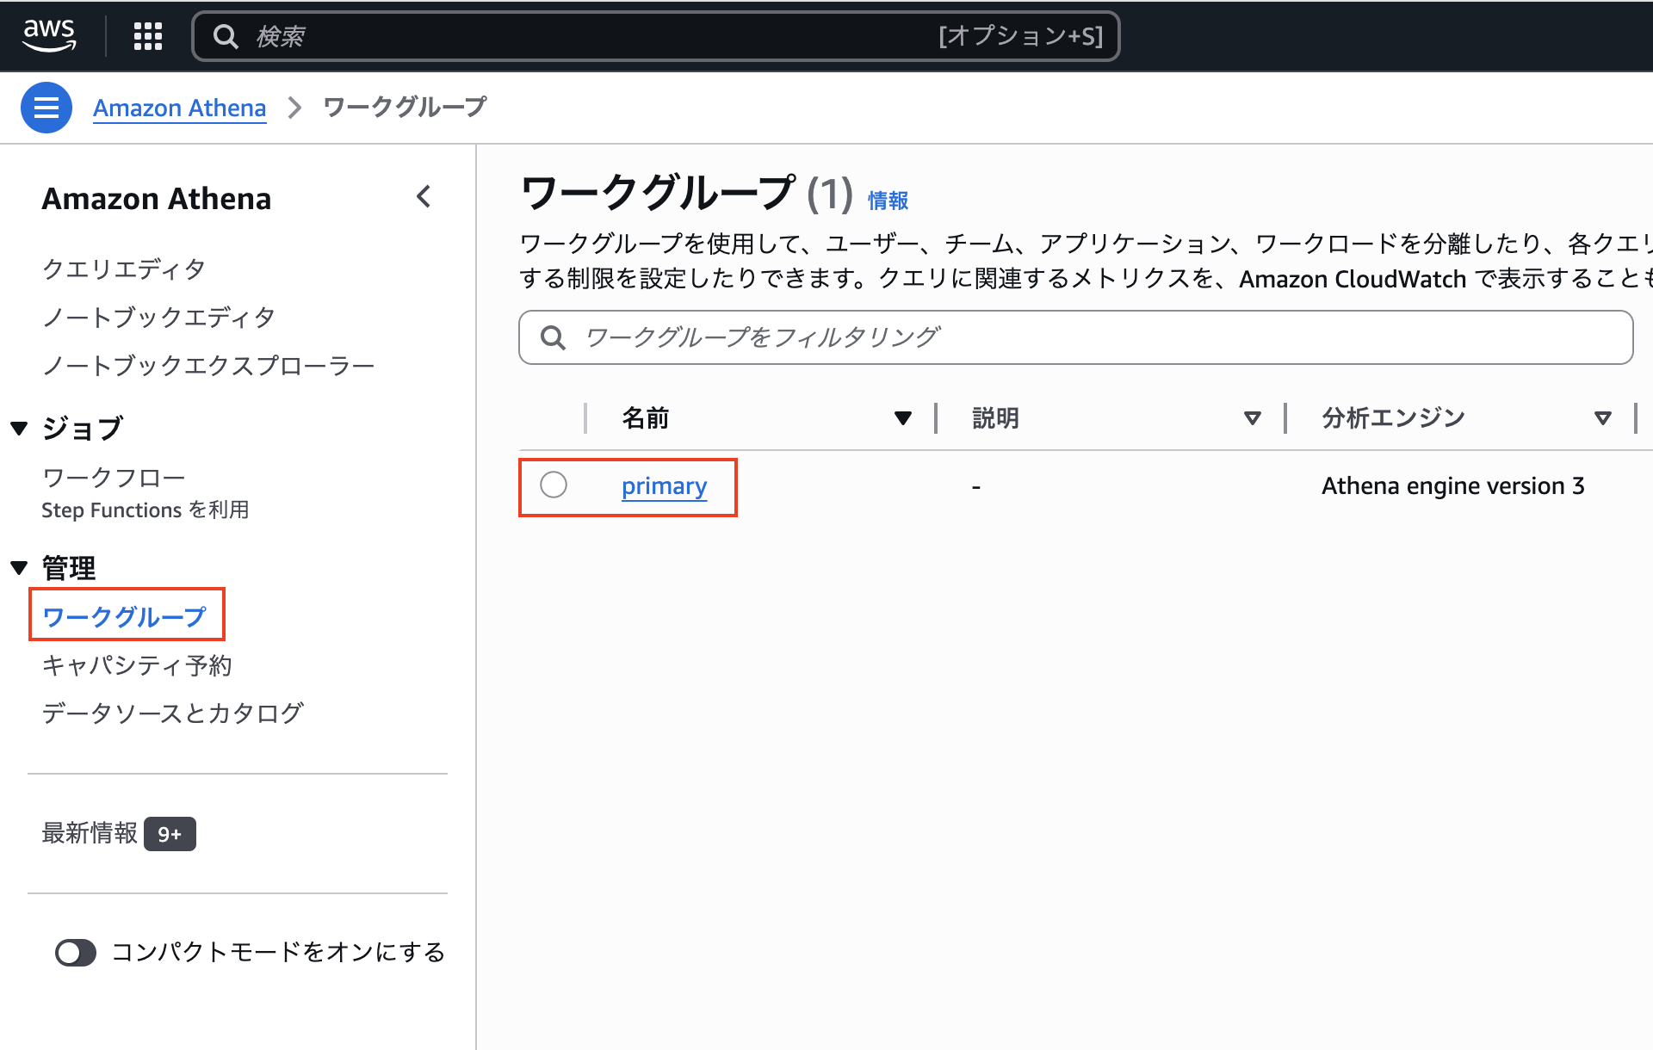Click the AWS logo home icon
1653x1050 pixels.
point(49,35)
